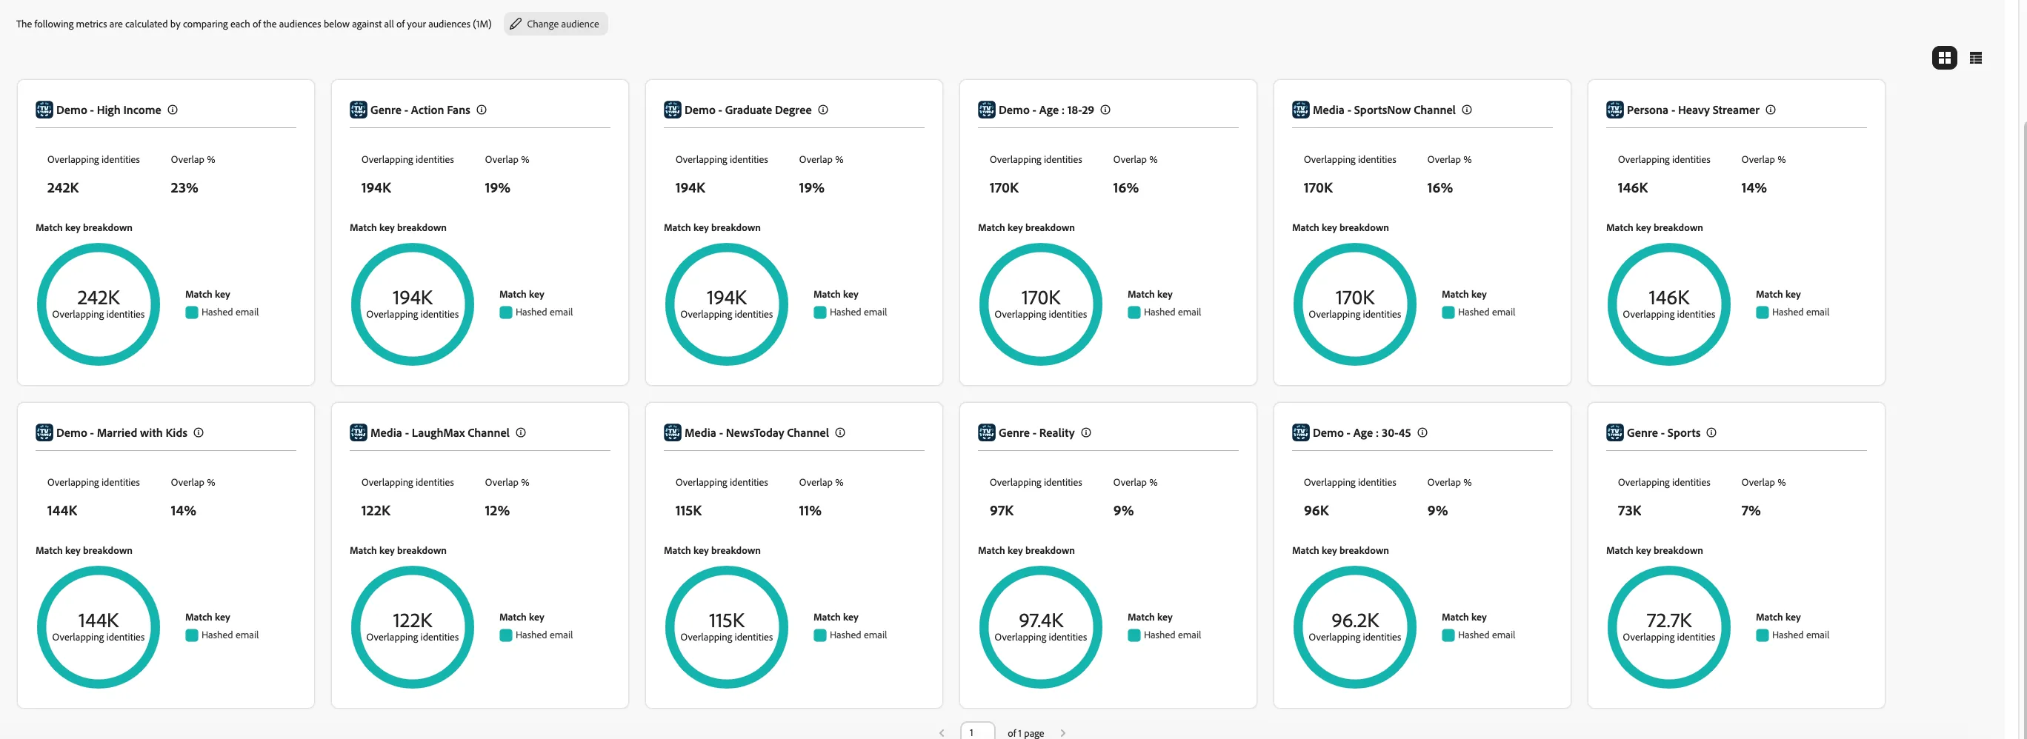
Task: Click TV icon on Persona - Heavy Streamer card
Action: pos(1614,110)
